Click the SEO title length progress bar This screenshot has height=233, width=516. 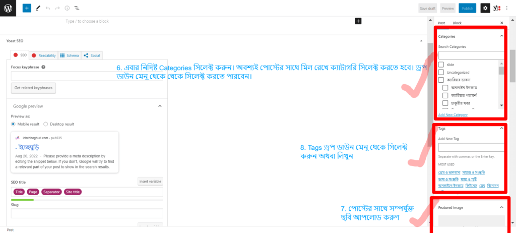[87, 200]
